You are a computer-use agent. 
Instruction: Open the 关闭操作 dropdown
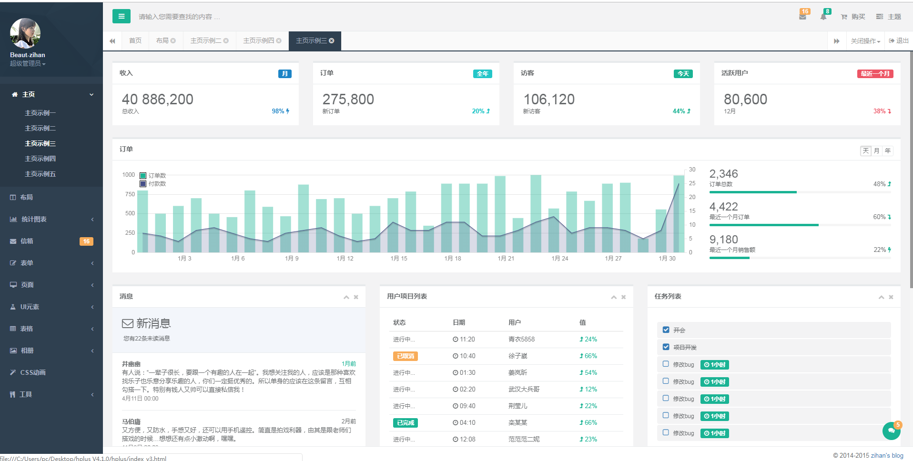click(x=865, y=41)
